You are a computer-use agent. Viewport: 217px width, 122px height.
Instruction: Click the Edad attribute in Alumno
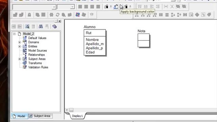pos(90,52)
